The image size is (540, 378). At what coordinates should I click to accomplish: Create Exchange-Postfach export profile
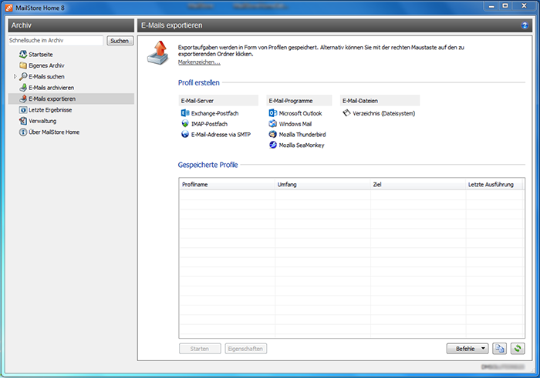tap(215, 113)
